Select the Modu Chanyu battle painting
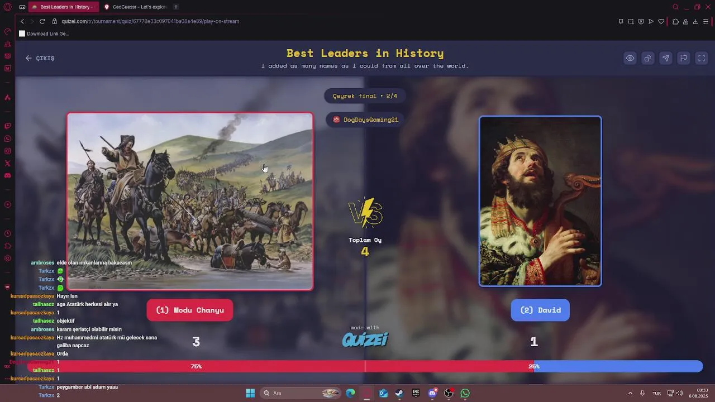Viewport: 715px width, 402px height. pos(190,202)
